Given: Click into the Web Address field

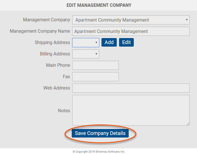Looking at the screenshot, I should (x=131, y=88).
